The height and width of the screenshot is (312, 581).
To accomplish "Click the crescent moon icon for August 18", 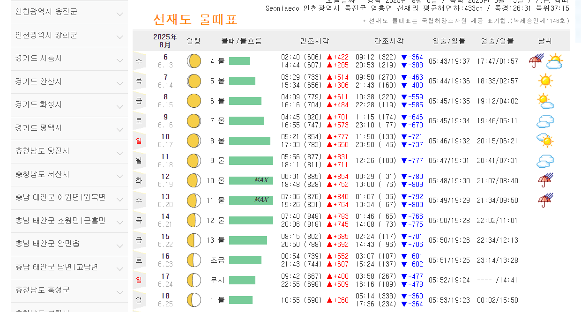I will (x=194, y=300).
